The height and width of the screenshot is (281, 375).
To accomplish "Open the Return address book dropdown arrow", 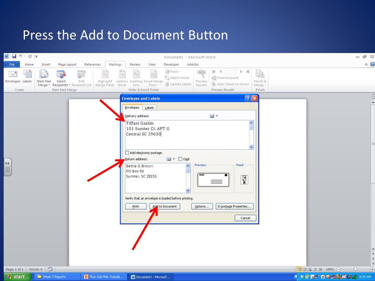I will (x=174, y=159).
